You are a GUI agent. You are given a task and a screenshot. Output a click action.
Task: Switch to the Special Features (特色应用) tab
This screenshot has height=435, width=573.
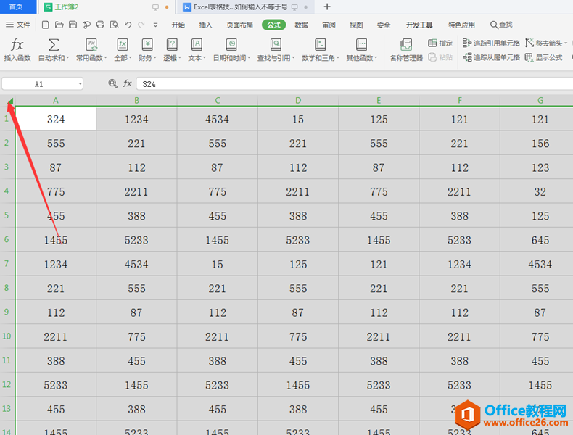461,25
